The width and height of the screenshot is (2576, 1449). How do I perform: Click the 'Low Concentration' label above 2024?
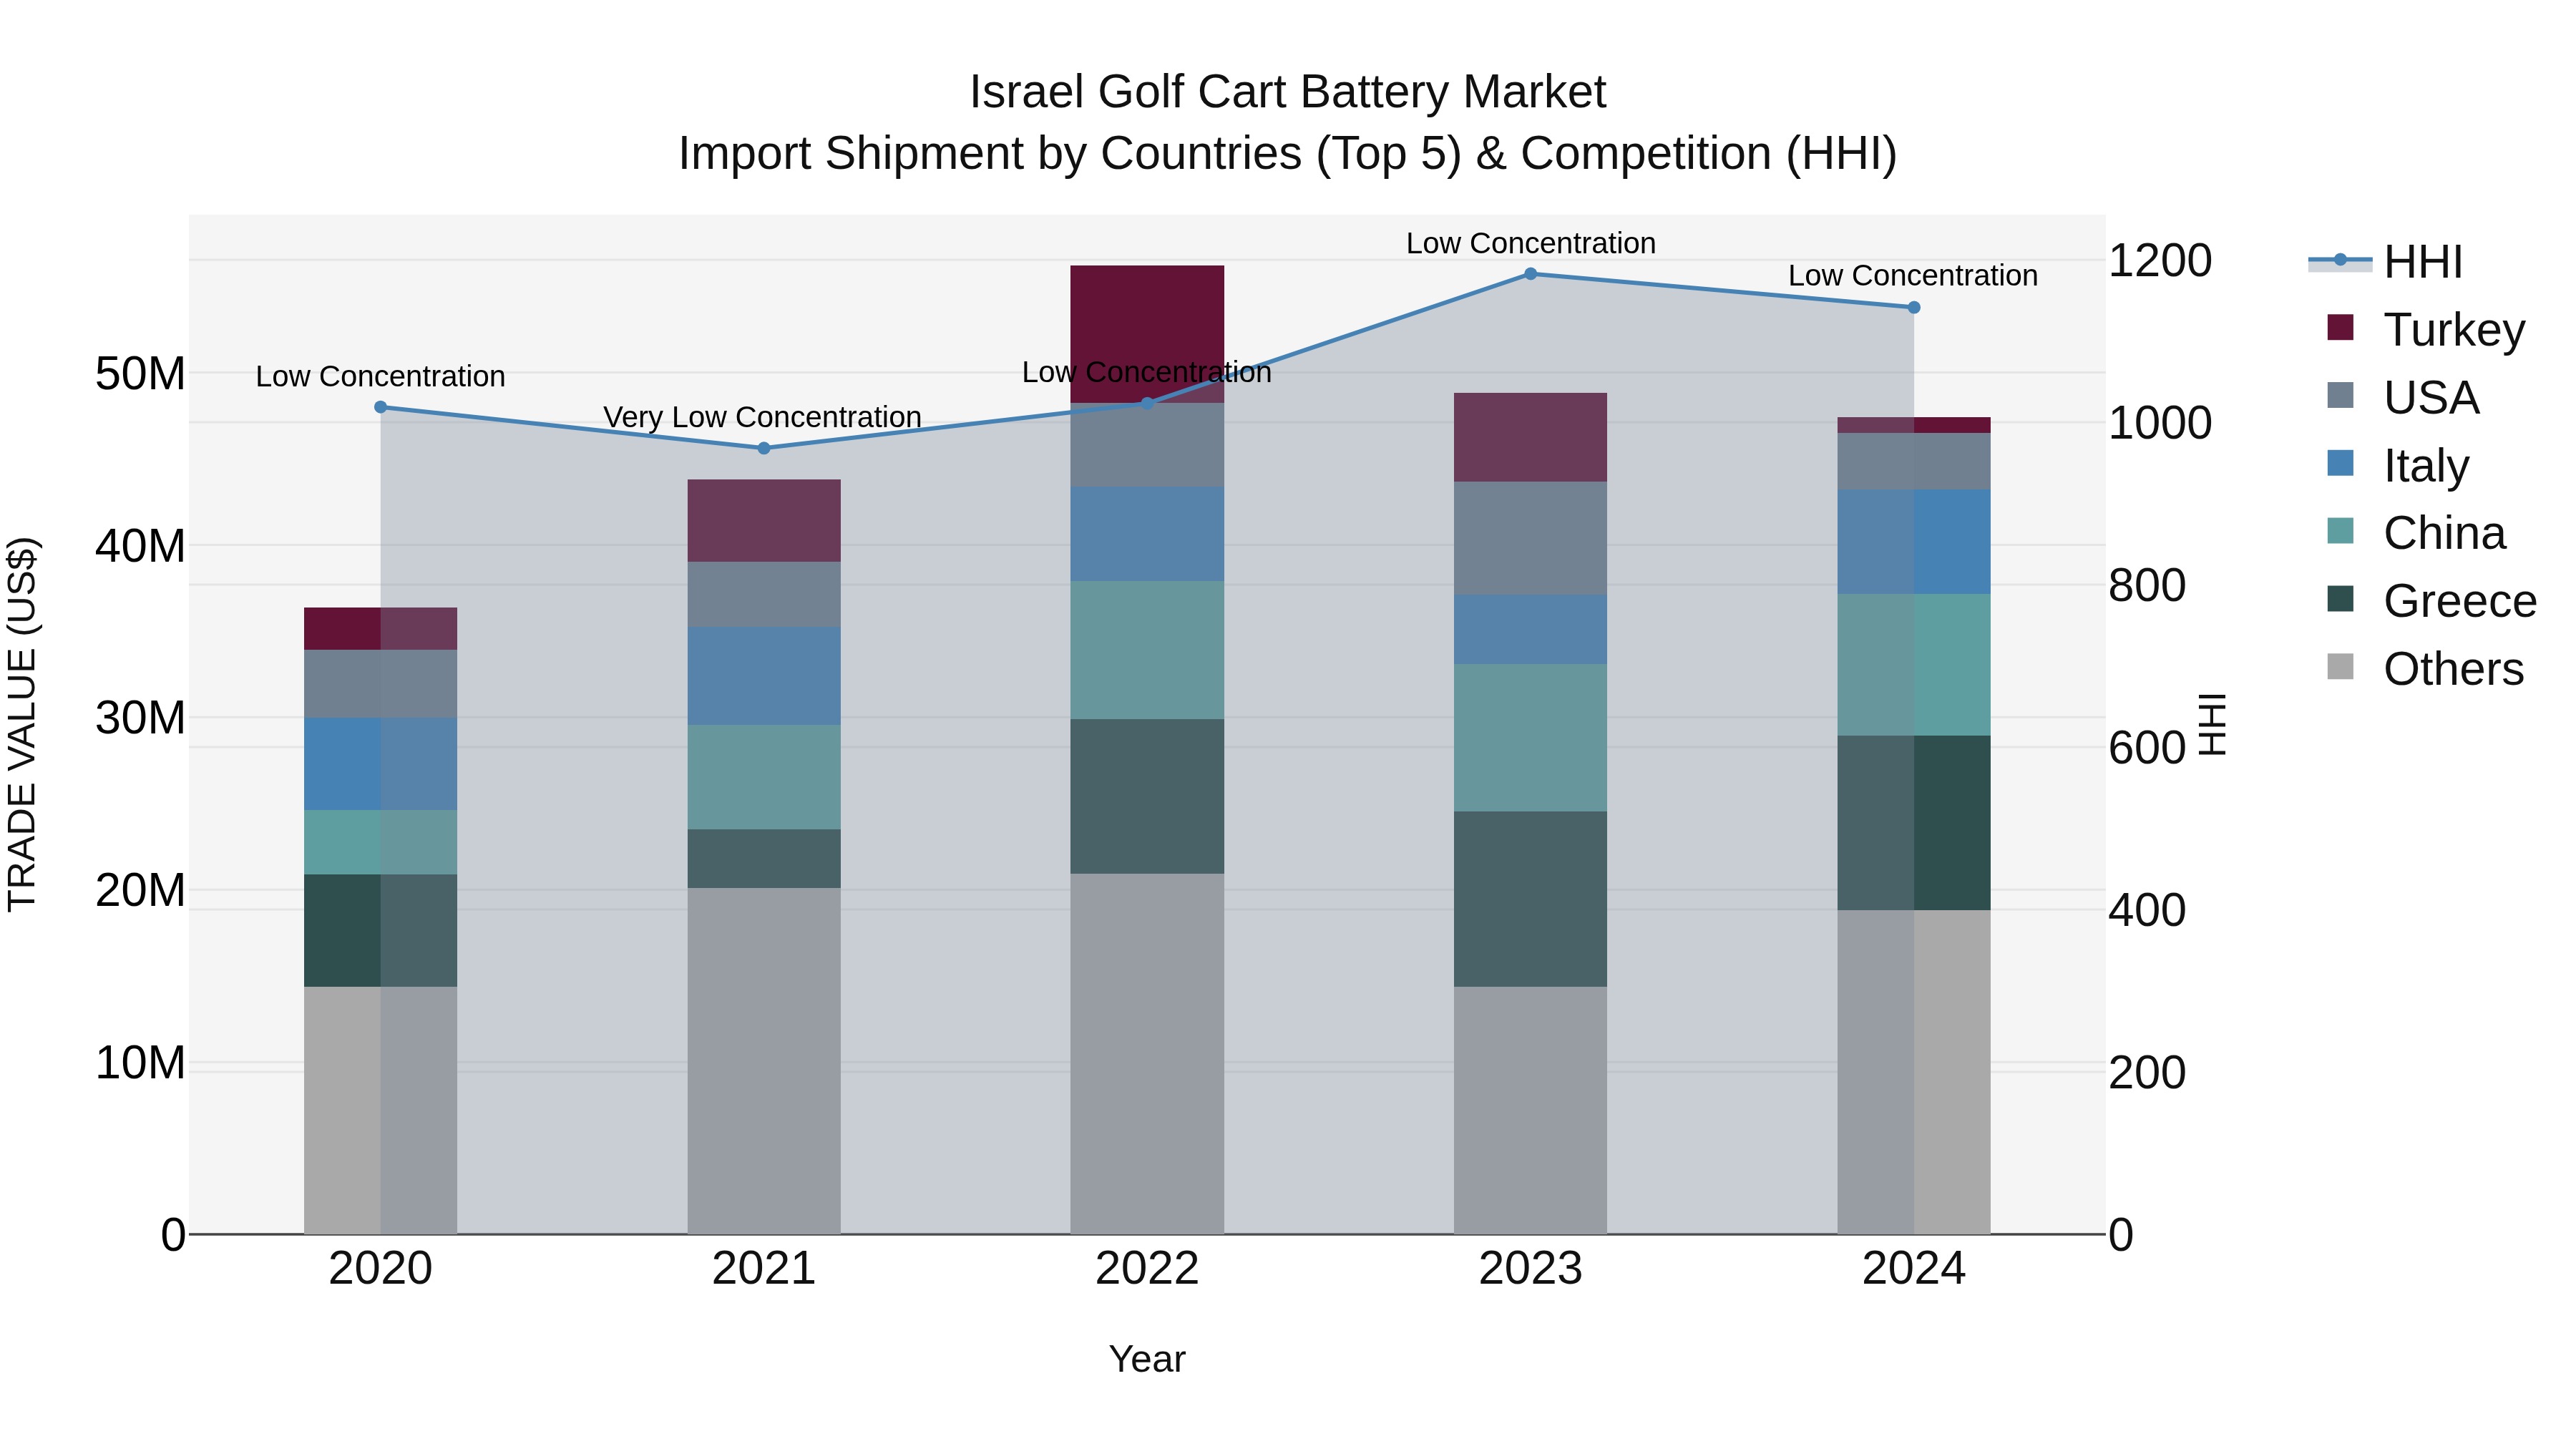(x=1913, y=275)
